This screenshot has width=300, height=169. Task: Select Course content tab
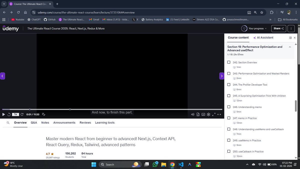pos(238,38)
